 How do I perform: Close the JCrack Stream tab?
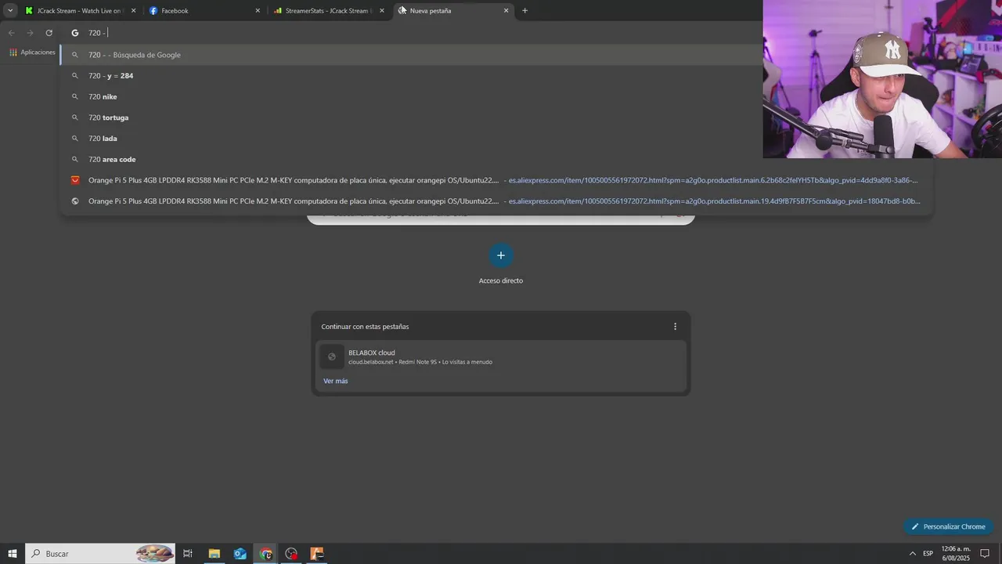pyautogui.click(x=133, y=11)
